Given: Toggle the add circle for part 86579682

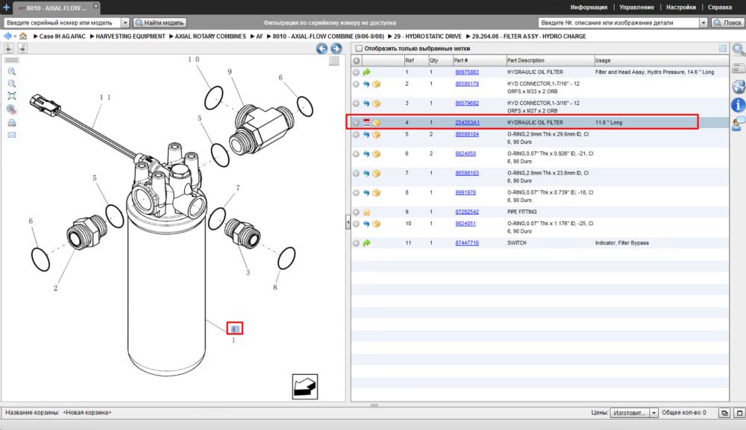Looking at the screenshot, I should point(356,103).
